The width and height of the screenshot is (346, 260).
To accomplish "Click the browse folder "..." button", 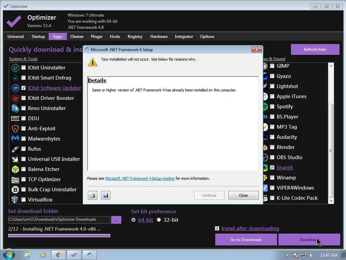I will (116, 220).
